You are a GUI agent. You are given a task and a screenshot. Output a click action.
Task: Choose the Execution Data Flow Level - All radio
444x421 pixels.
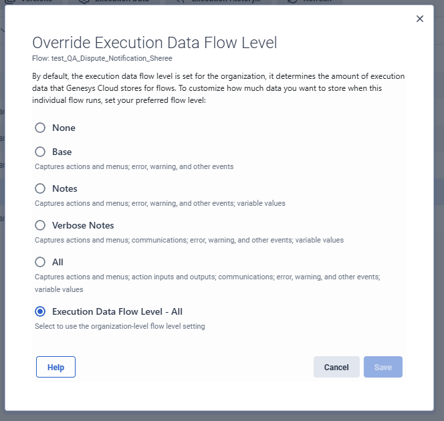(x=40, y=311)
